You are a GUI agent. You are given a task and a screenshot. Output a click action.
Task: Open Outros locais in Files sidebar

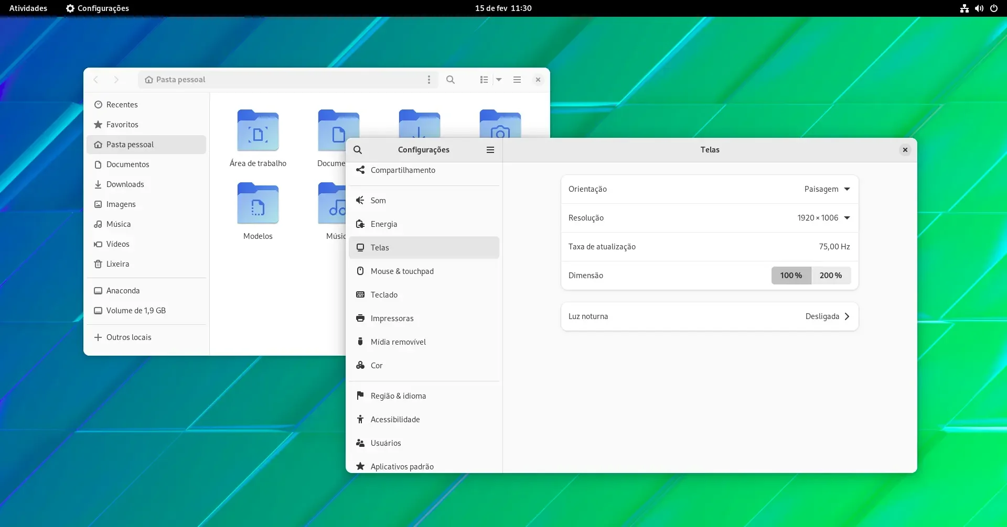(146, 337)
